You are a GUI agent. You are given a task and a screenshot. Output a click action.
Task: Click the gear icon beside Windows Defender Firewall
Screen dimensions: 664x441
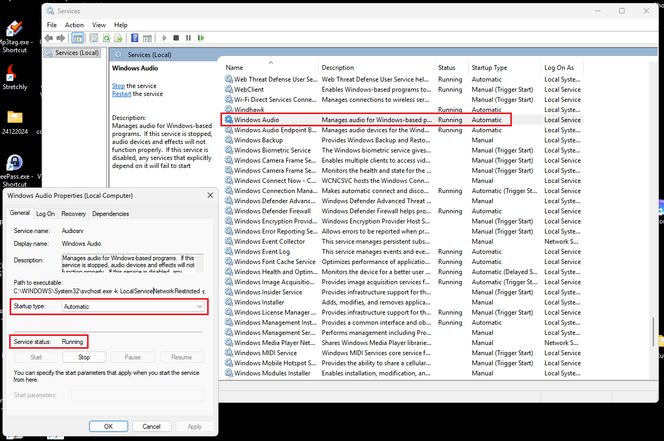(x=229, y=211)
